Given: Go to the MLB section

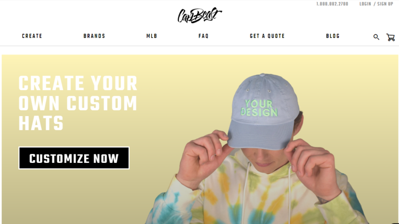Looking at the screenshot, I should click(x=152, y=36).
